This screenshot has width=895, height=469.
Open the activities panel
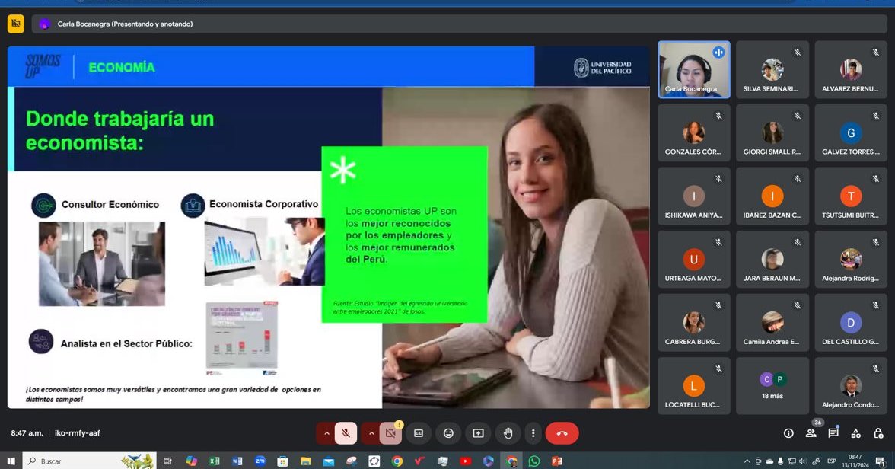pyautogui.click(x=856, y=433)
